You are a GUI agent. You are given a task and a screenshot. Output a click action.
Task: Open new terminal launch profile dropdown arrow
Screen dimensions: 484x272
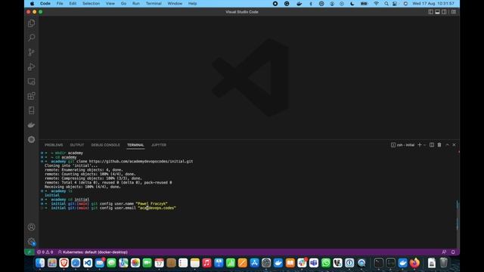pyautogui.click(x=425, y=145)
